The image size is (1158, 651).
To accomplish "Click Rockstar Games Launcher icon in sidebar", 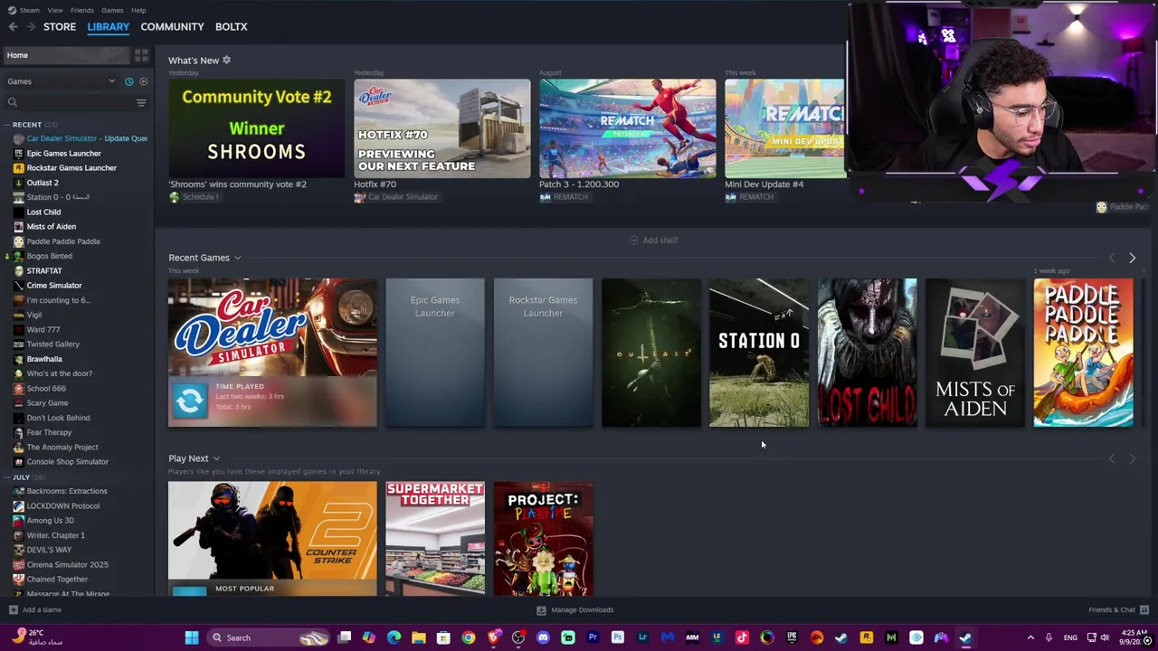I will [18, 168].
